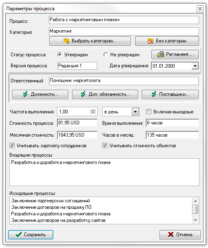Select Заключение договоров на продажу ПО item
This screenshot has width=208, height=248.
click(x=51, y=207)
